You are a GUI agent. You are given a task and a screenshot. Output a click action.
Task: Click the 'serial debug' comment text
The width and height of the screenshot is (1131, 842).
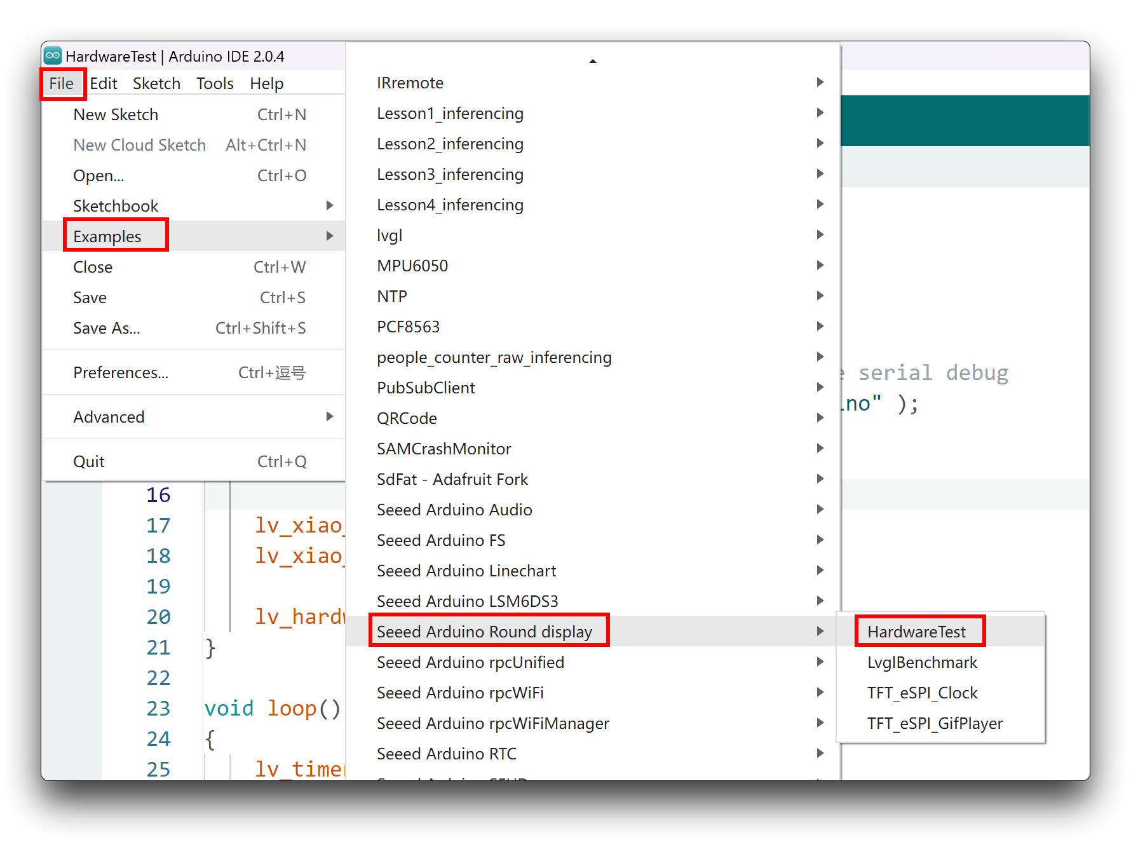(933, 373)
